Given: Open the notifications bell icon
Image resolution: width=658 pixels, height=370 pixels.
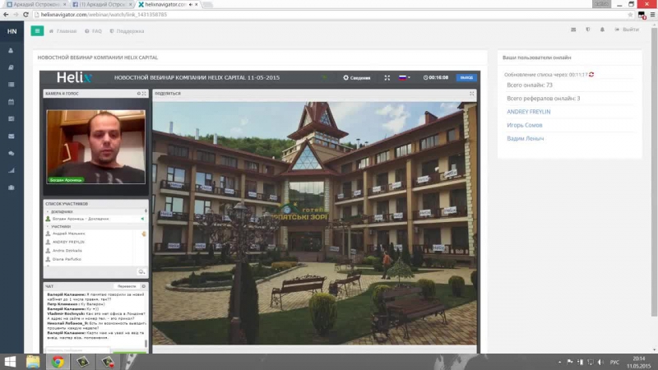Looking at the screenshot, I should click(602, 30).
